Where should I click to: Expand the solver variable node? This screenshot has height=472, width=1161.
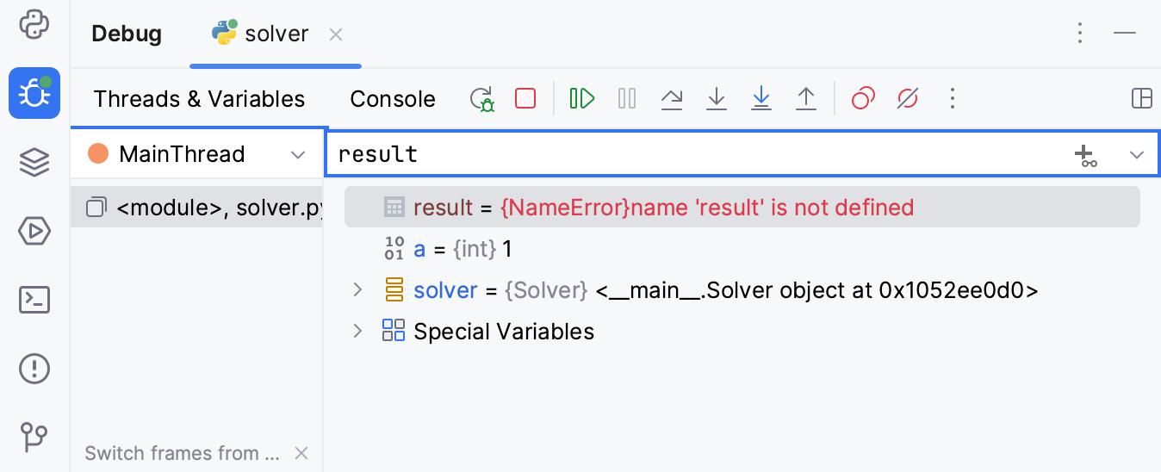[358, 290]
